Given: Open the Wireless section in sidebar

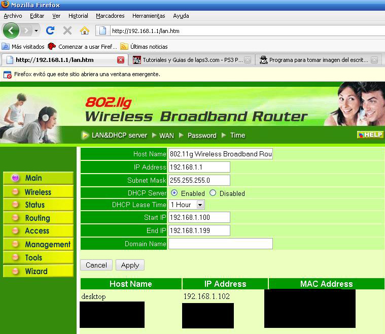Looking at the screenshot, I should (38, 192).
